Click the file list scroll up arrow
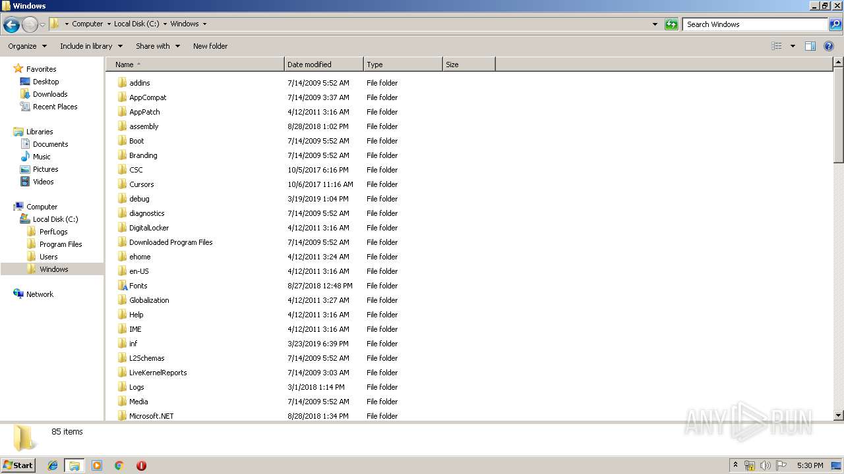 [839, 63]
